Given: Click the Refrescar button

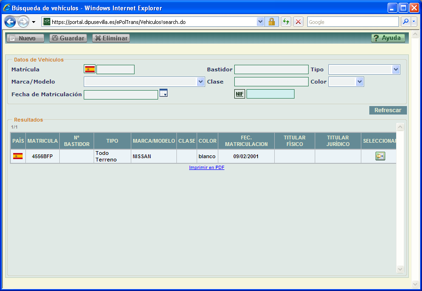Looking at the screenshot, I should coord(388,110).
